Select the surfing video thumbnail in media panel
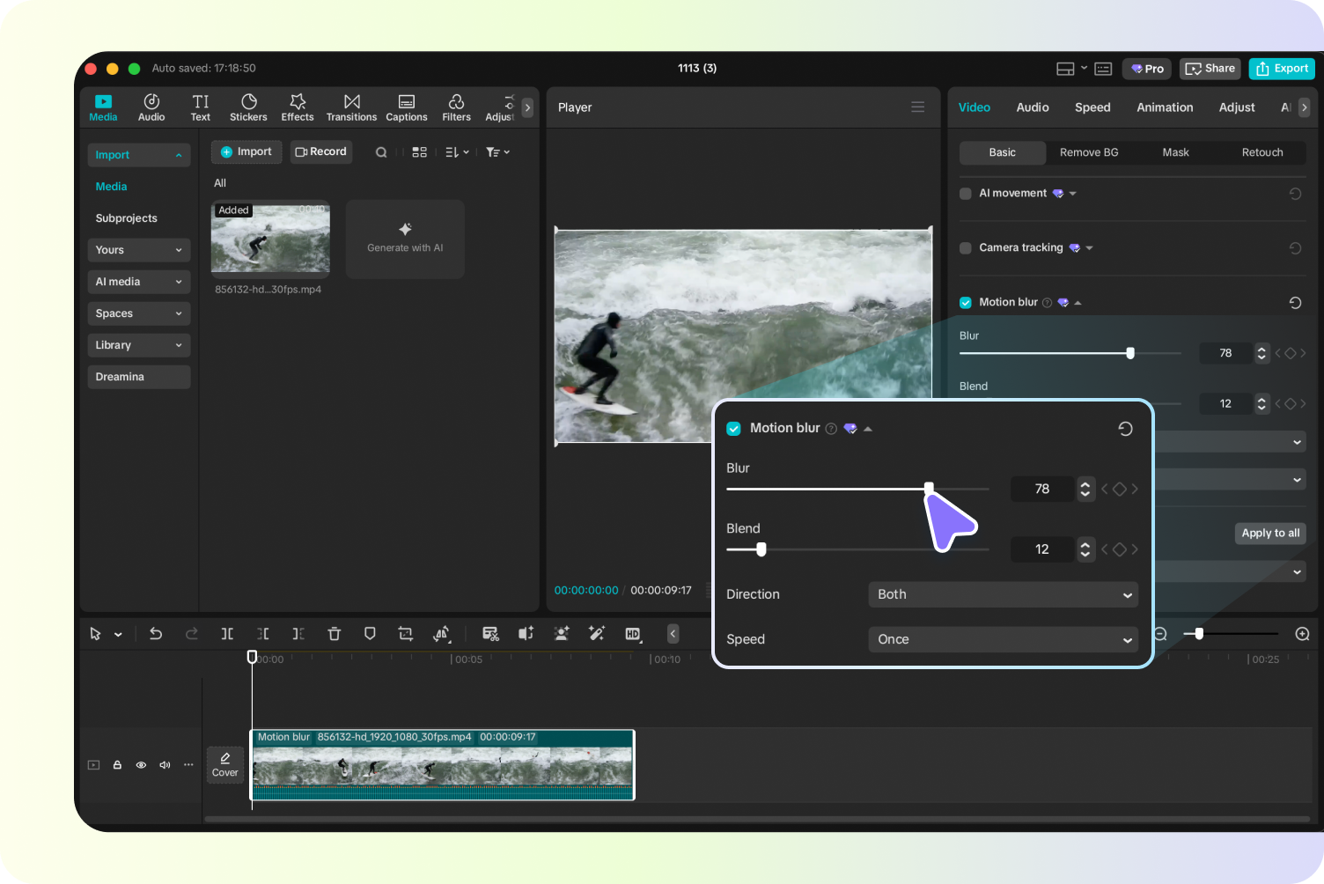Screen dimensions: 1324x884 tap(270, 239)
